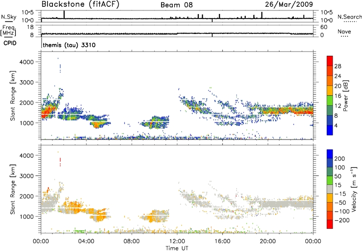This screenshot has width=362, height=251.
Task: Click the "1000" tick on the velocity panel
Action: 26,217
